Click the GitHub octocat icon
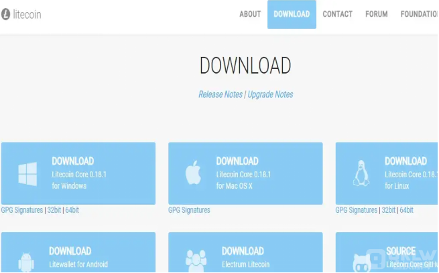Screen dimensions: 439x273 362,263
